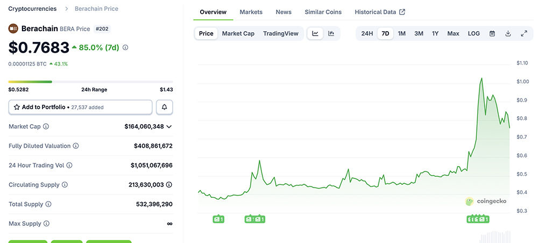
Task: Show Market Cap info tooltip icon
Action: pyautogui.click(x=46, y=126)
